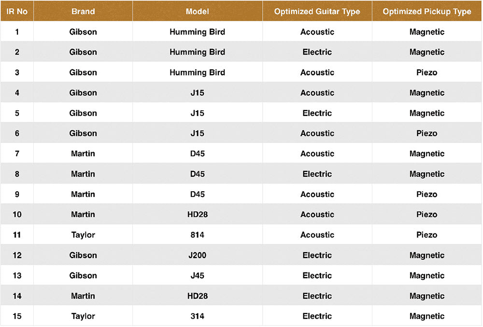This screenshot has width=483, height=327.
Task: Click IR number 10 cell
Action: (17, 214)
